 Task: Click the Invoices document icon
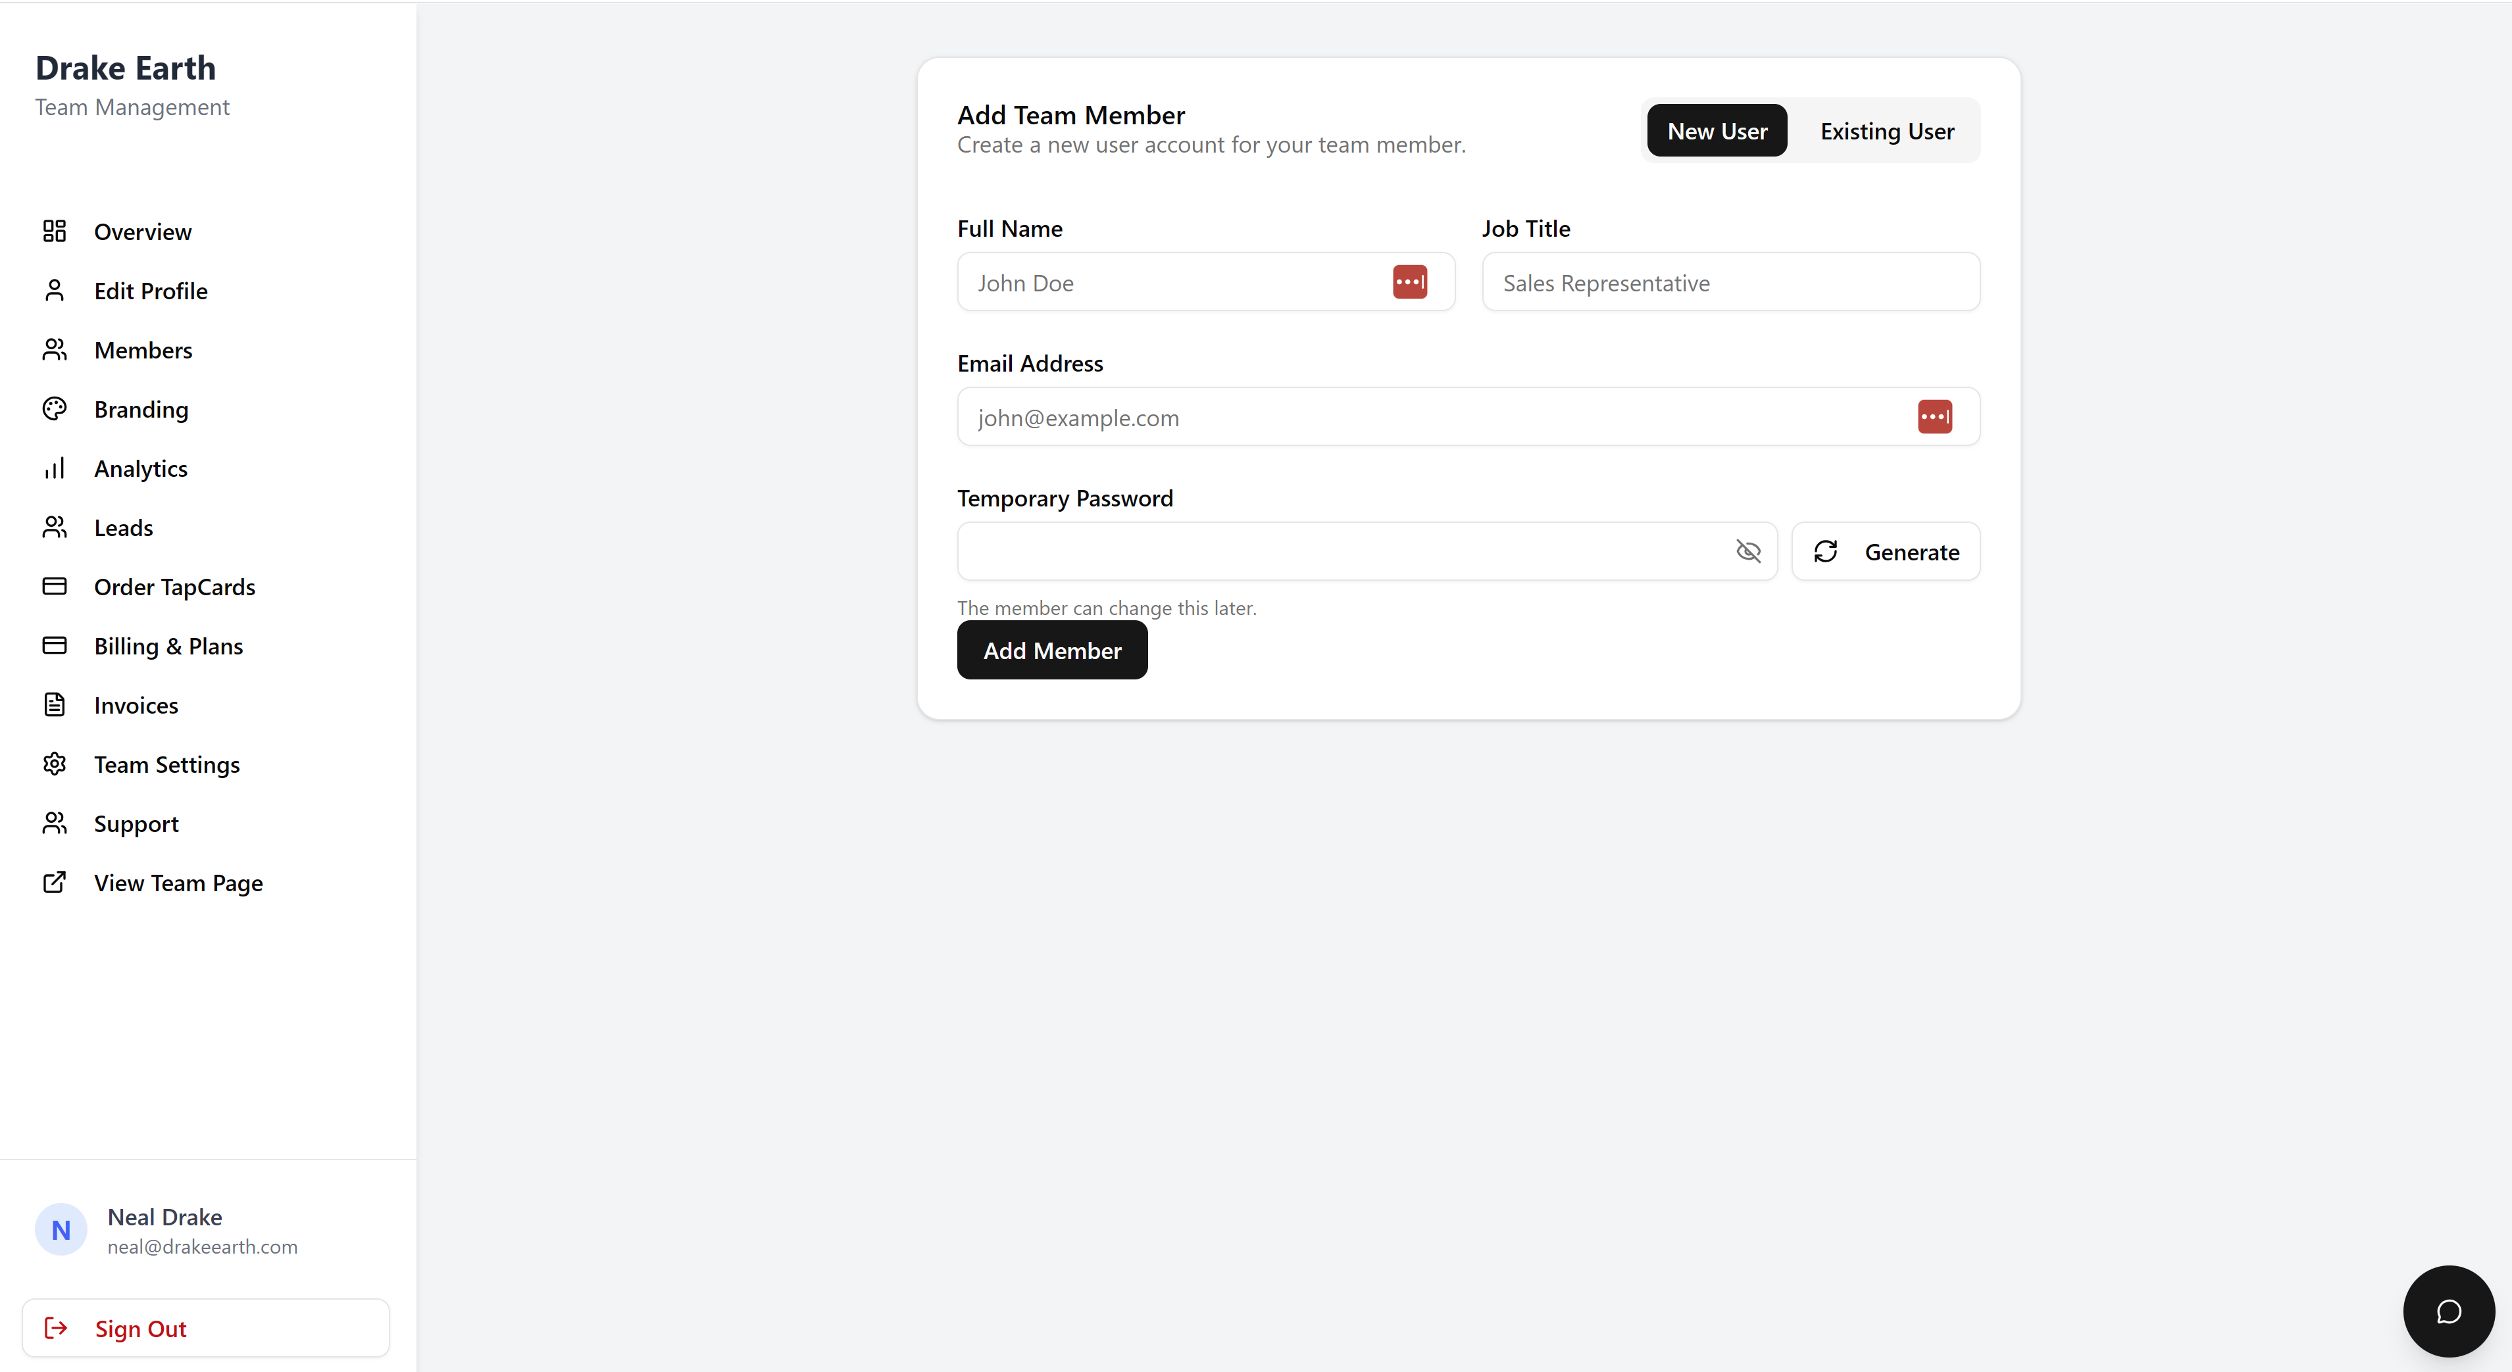click(55, 705)
